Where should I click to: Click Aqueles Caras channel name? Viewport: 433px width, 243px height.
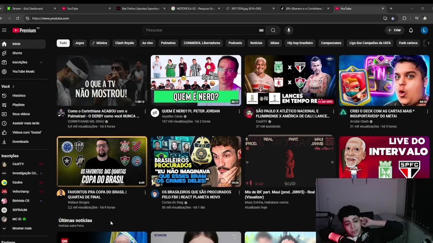point(172,116)
